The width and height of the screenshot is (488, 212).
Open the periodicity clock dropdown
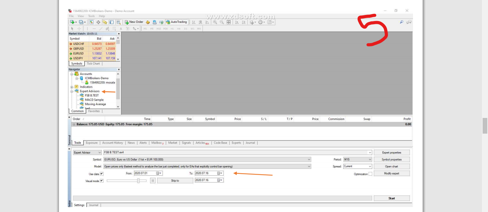tap(262, 22)
